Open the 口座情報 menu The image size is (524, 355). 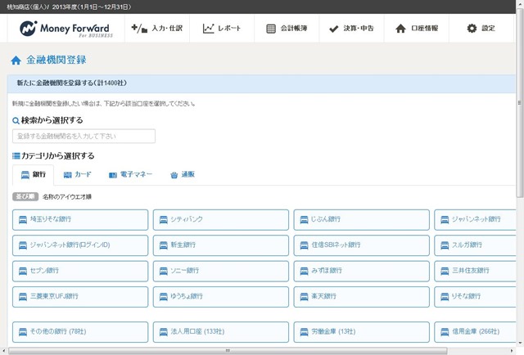tap(417, 29)
